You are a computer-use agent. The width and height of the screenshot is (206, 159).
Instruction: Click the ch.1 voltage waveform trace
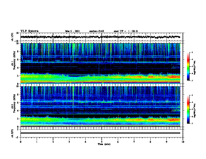(100, 37)
